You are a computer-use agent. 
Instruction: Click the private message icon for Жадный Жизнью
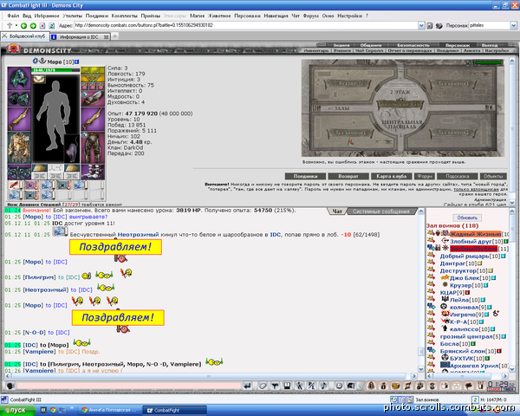tap(430, 233)
